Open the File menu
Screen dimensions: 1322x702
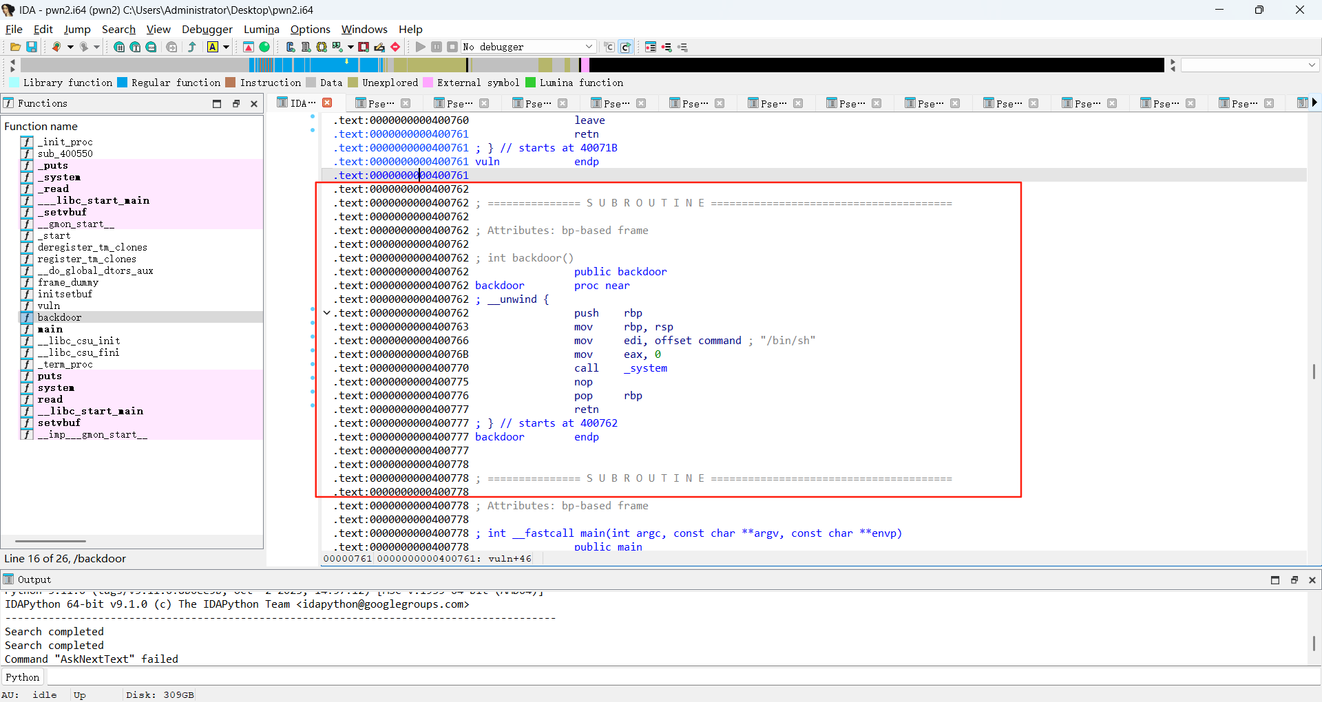pyautogui.click(x=14, y=29)
